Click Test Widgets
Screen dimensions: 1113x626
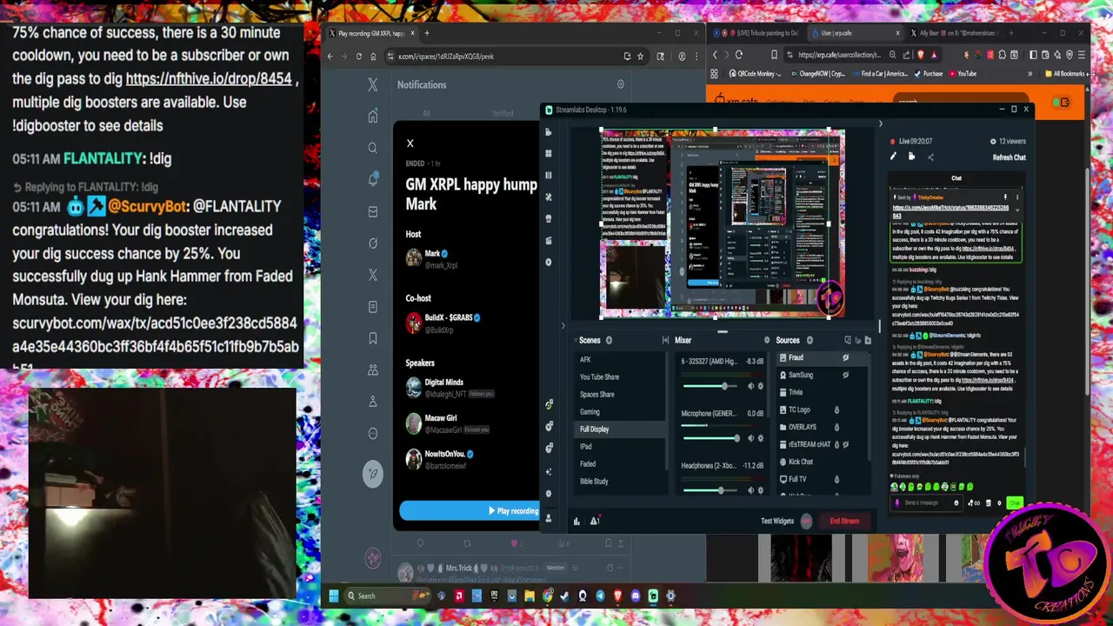pos(777,521)
